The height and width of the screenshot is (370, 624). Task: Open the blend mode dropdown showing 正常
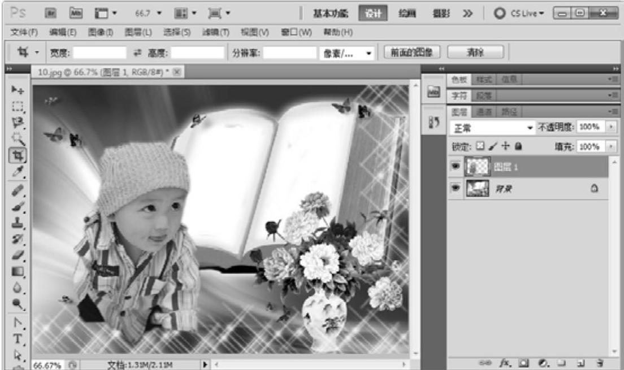(x=492, y=128)
